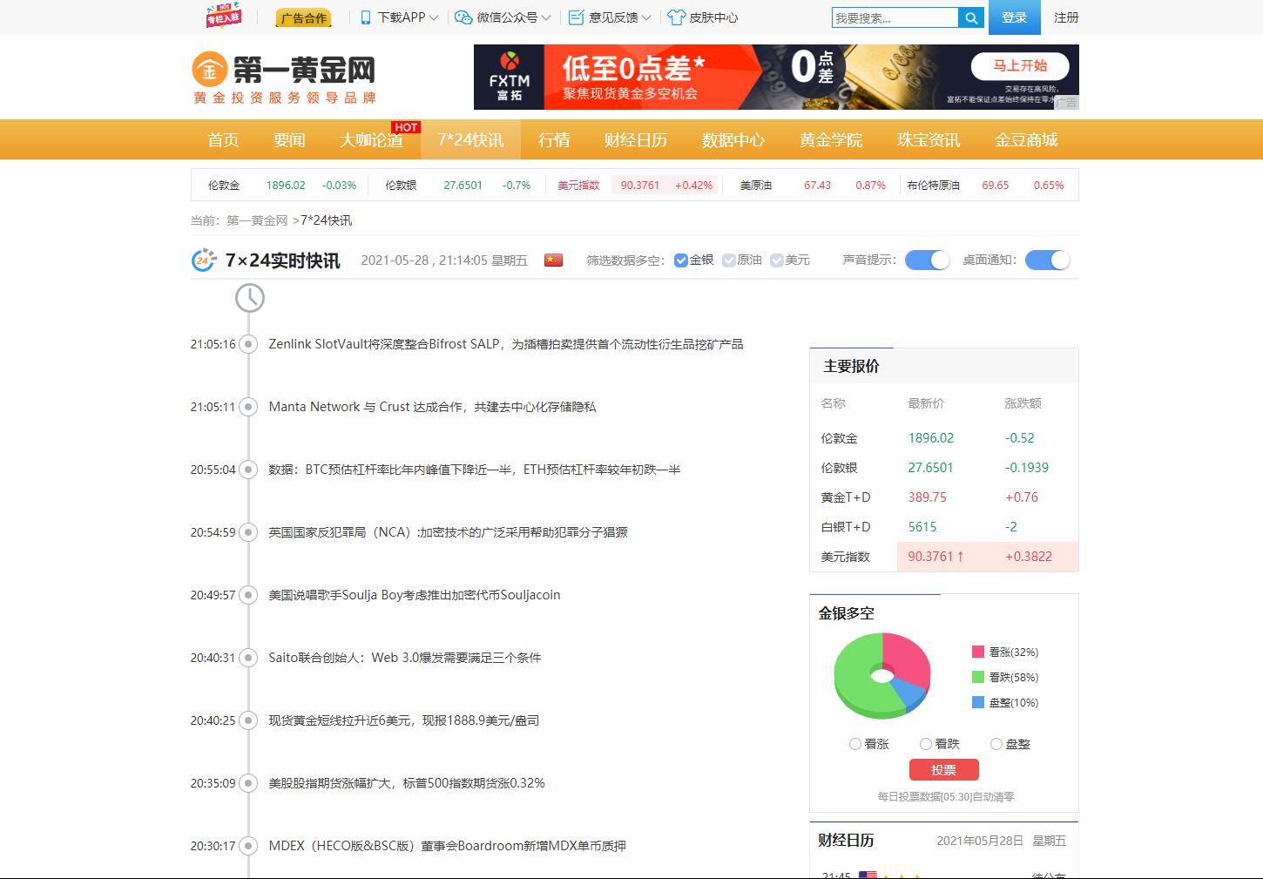Image resolution: width=1263 pixels, height=879 pixels.
Task: Open 意见反馈 feedback icon
Action: [575, 17]
